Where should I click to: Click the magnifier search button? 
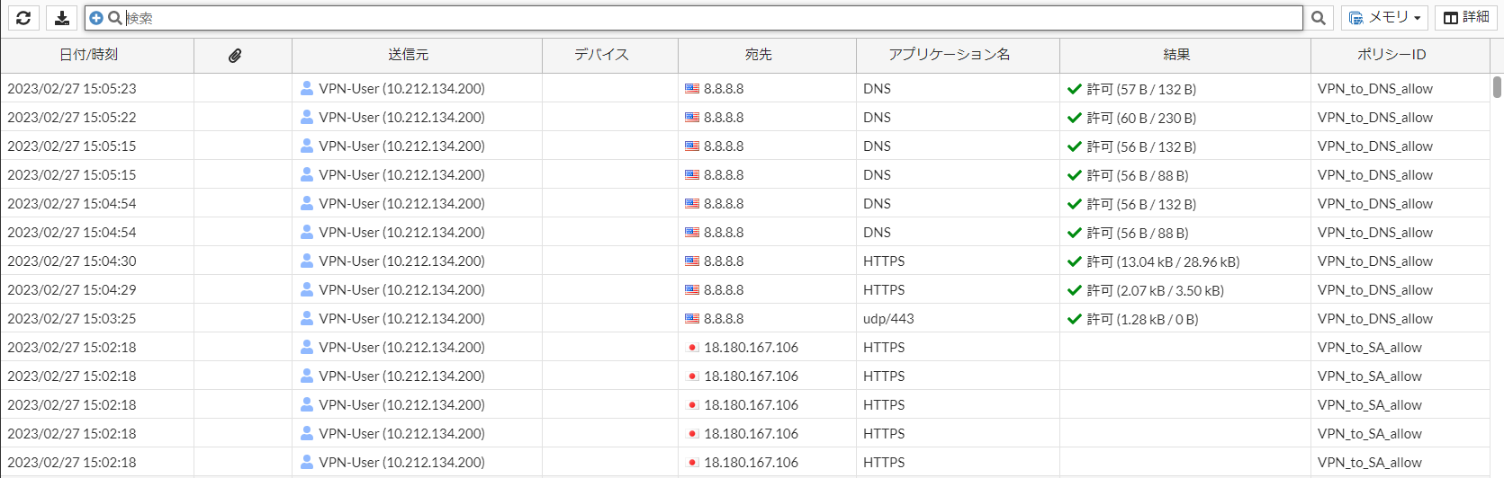click(x=1319, y=18)
